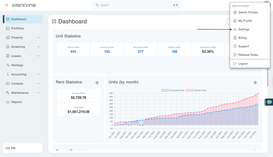
Task: Toggle Occupied Units legend series
Action: point(173,91)
